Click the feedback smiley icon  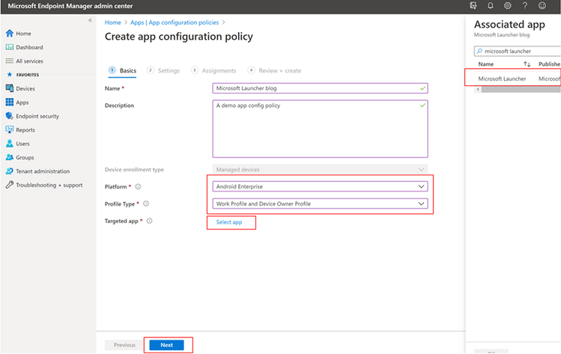542,6
